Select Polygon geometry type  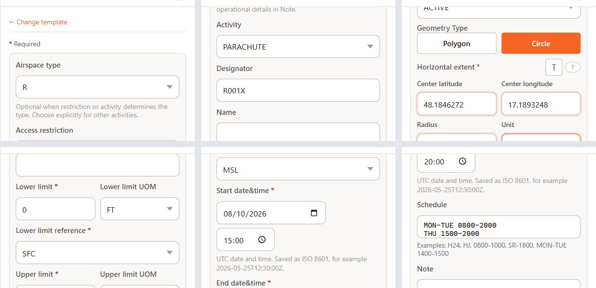click(x=457, y=43)
